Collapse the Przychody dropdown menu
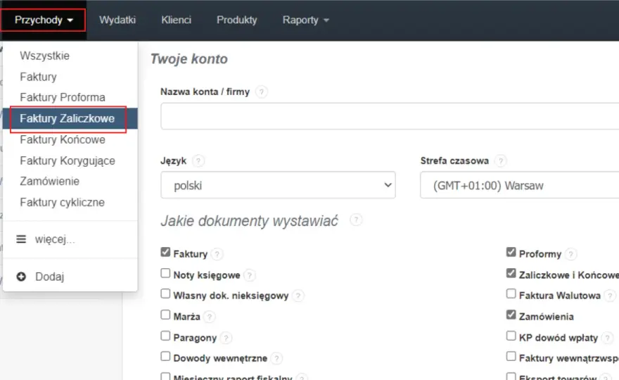Image resolution: width=619 pixels, height=380 pixels. (x=44, y=20)
